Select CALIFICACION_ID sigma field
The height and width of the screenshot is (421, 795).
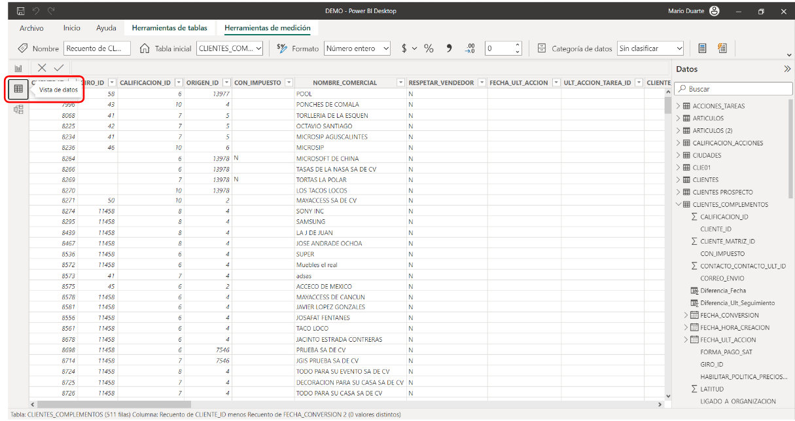coord(724,217)
